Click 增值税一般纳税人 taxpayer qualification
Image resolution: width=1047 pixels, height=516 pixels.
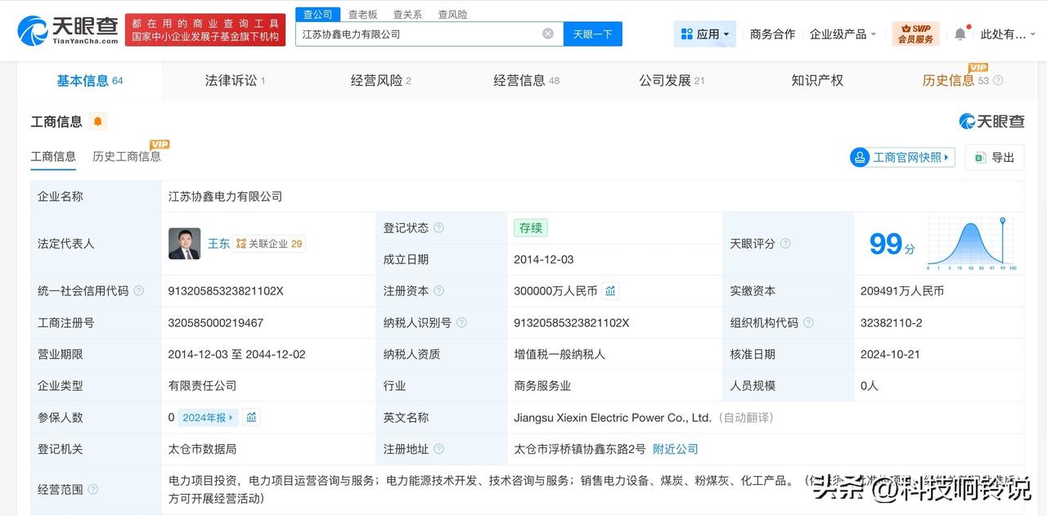tap(559, 354)
